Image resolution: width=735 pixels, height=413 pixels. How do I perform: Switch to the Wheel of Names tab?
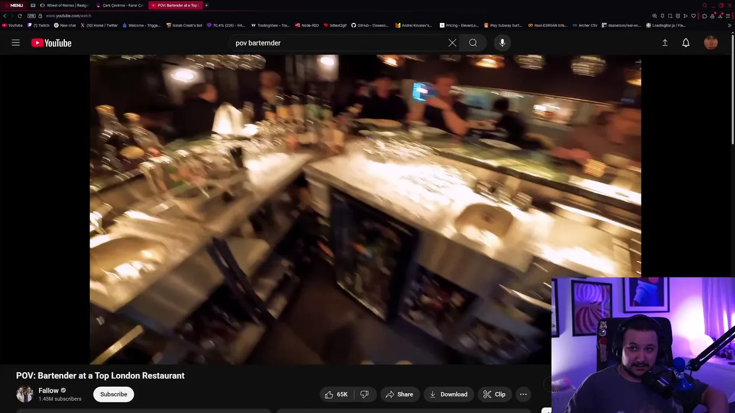point(63,5)
